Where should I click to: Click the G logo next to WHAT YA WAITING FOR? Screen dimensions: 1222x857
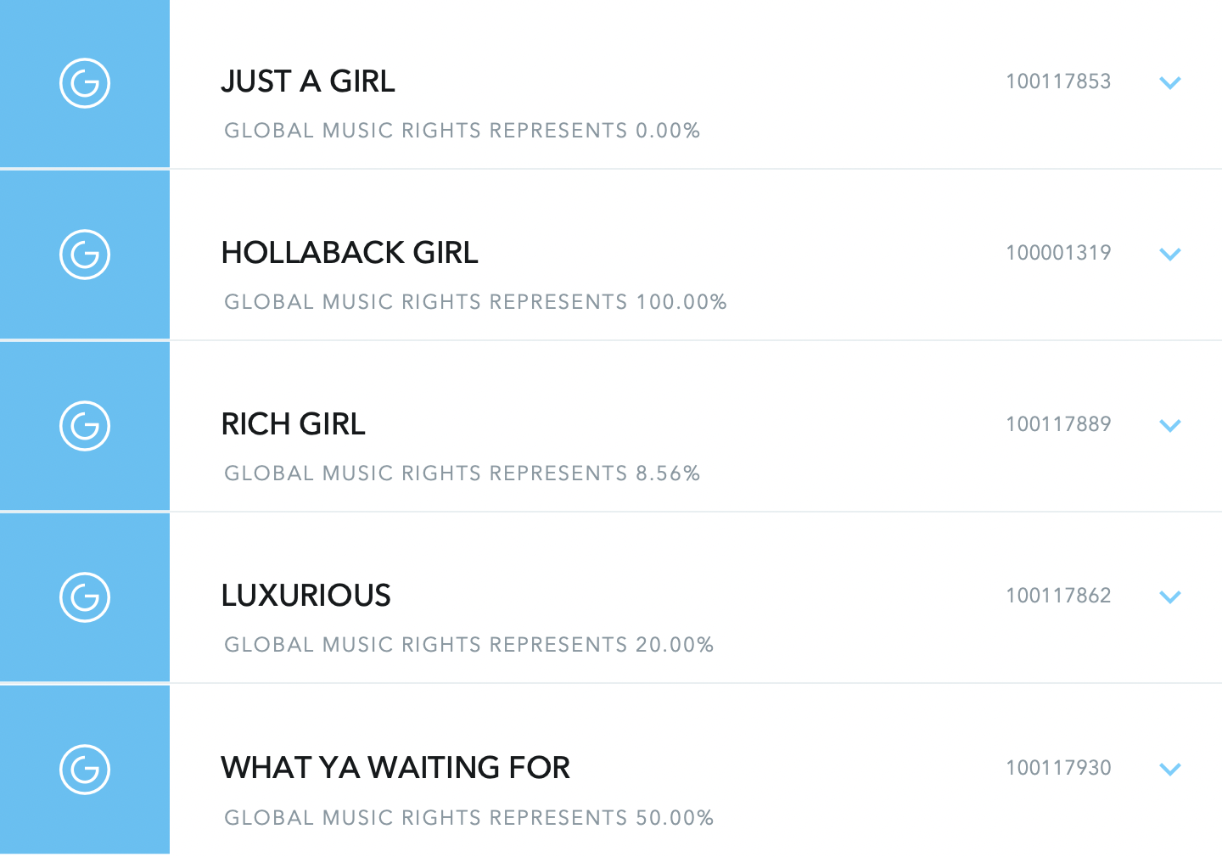tap(85, 770)
